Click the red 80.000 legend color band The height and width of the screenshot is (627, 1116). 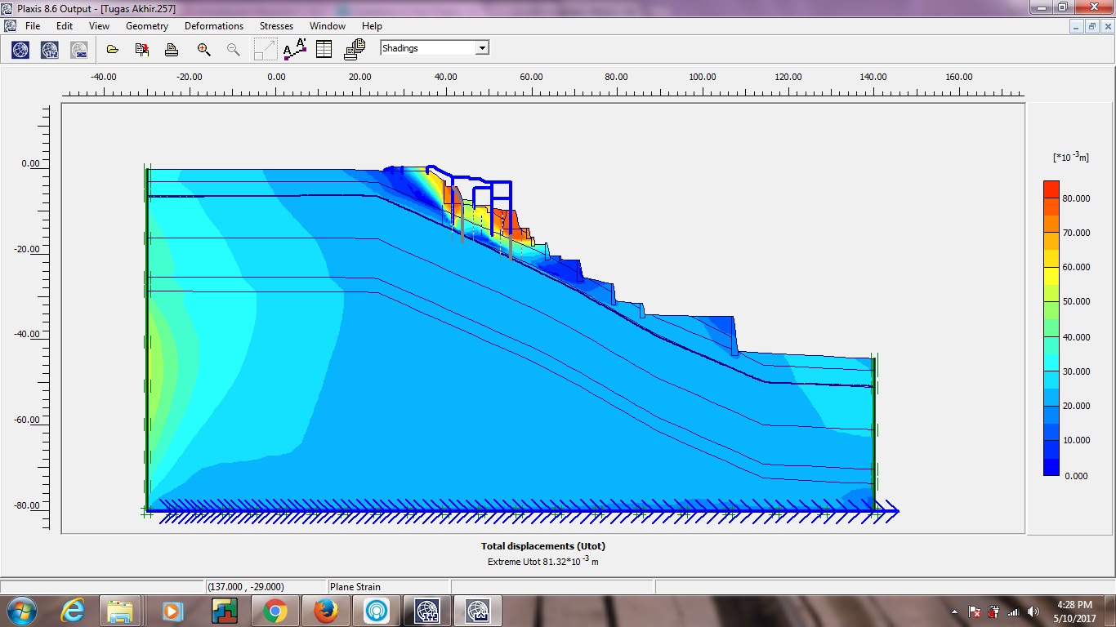click(1051, 189)
